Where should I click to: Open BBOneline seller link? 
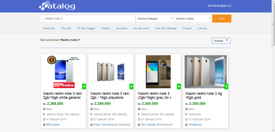(53, 125)
